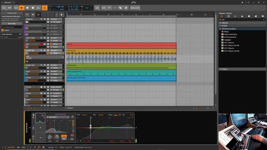Mute the Snare track

(48, 71)
